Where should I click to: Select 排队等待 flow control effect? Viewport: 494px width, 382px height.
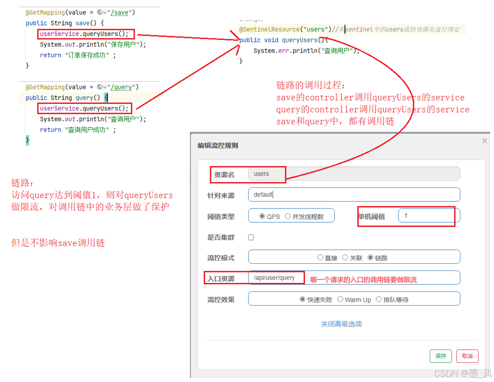[379, 299]
